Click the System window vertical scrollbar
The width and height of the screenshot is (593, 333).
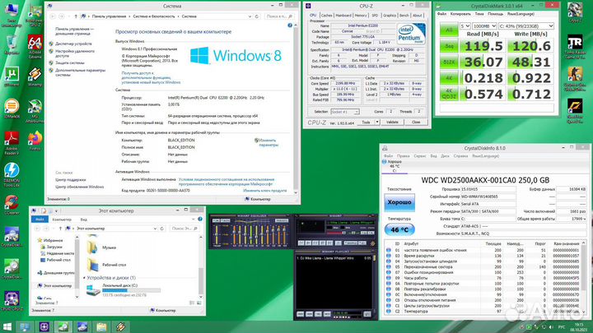click(296, 108)
